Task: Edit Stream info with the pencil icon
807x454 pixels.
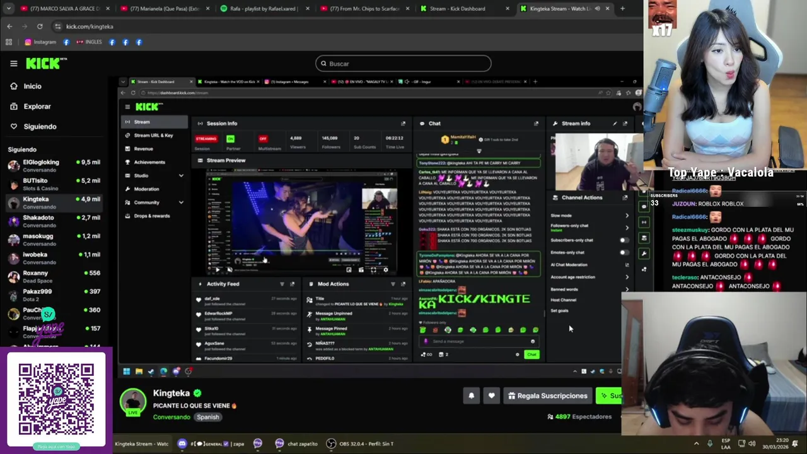Action: (615, 124)
